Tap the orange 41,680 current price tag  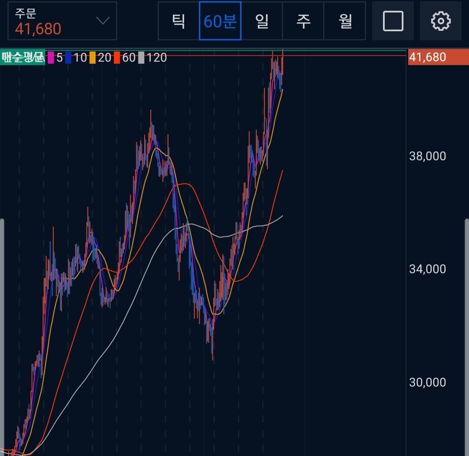pyautogui.click(x=438, y=57)
